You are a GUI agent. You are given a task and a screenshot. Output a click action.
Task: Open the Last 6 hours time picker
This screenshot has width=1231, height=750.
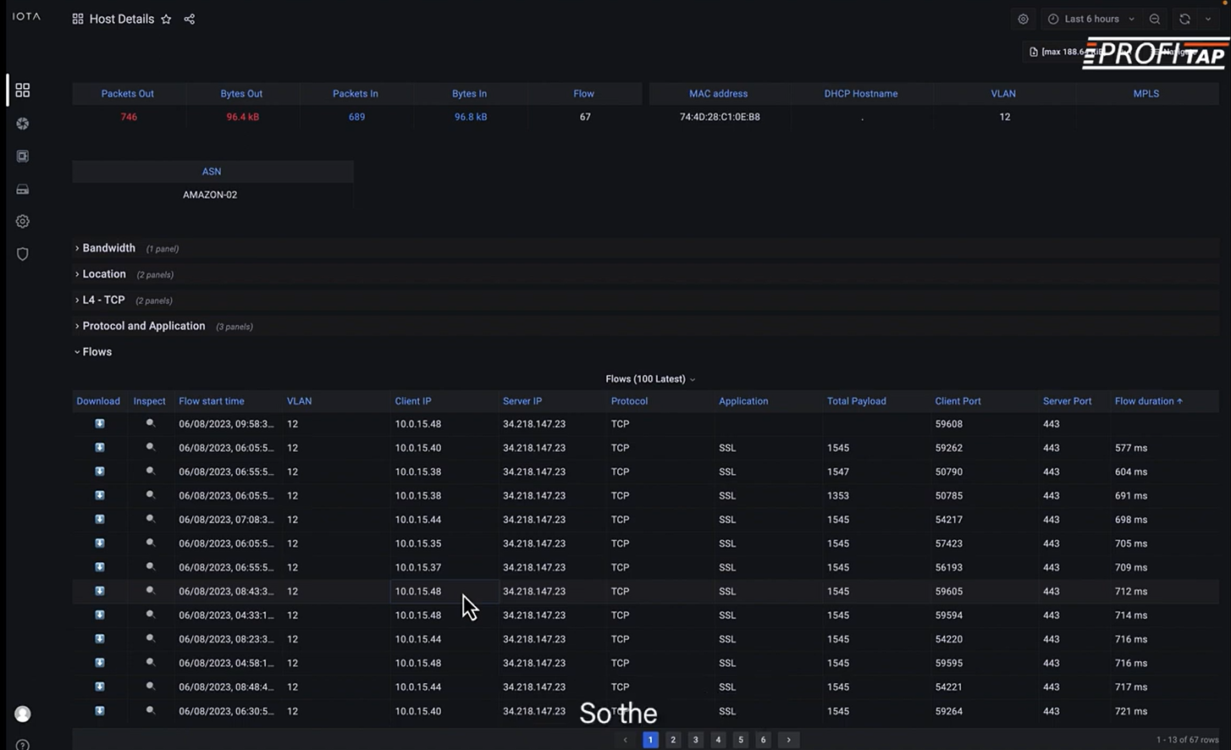(1090, 19)
